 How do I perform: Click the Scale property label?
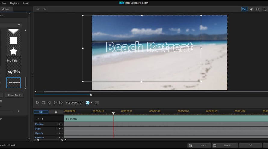tap(38, 129)
